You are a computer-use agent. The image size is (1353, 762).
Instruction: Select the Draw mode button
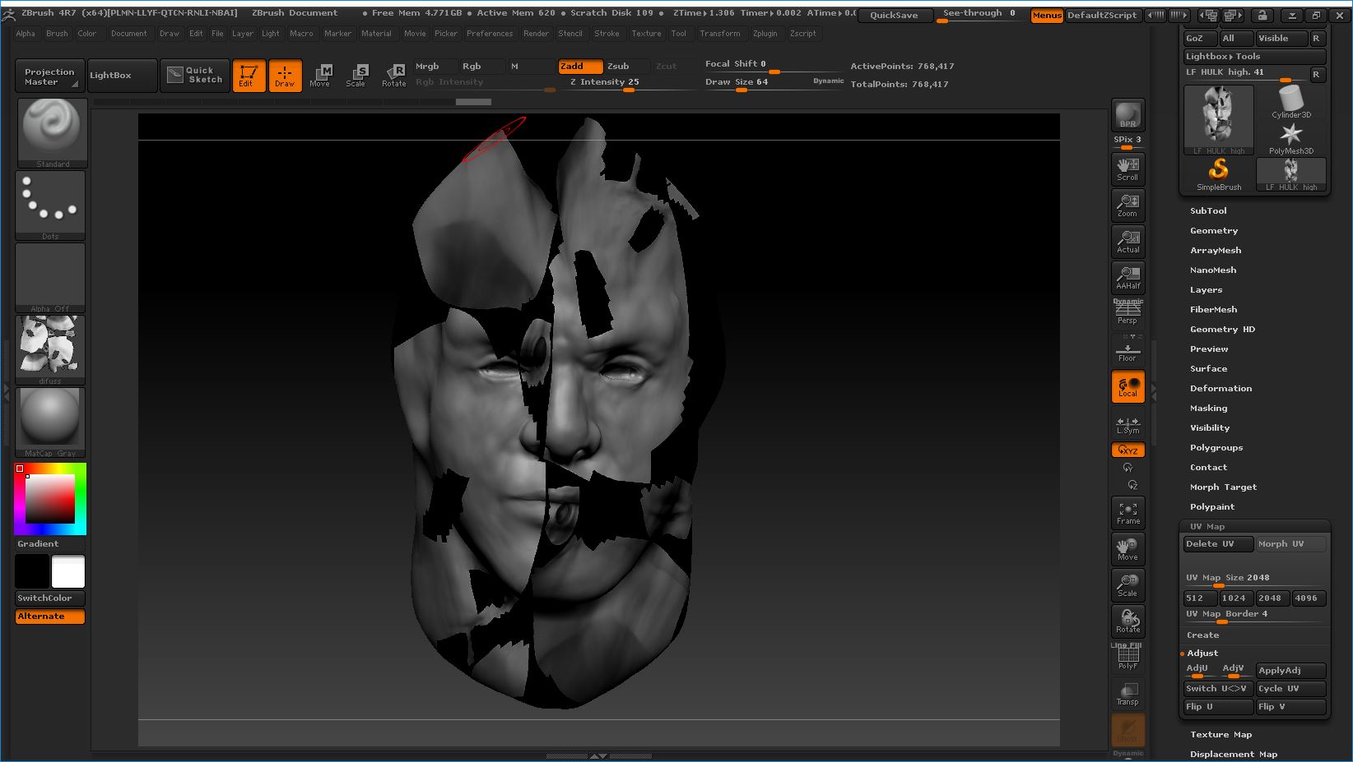click(x=285, y=75)
